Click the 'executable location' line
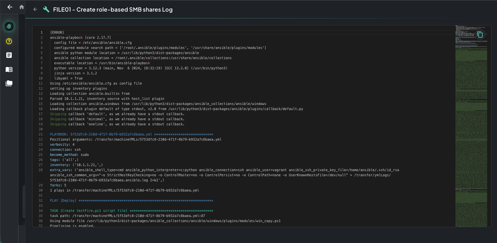Image resolution: width=497 pixels, height=243 pixels. [102, 63]
